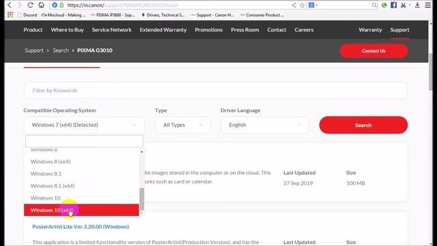Click the Support breadcrumb link
Image resolution: width=437 pixels, height=246 pixels.
pyautogui.click(x=34, y=51)
